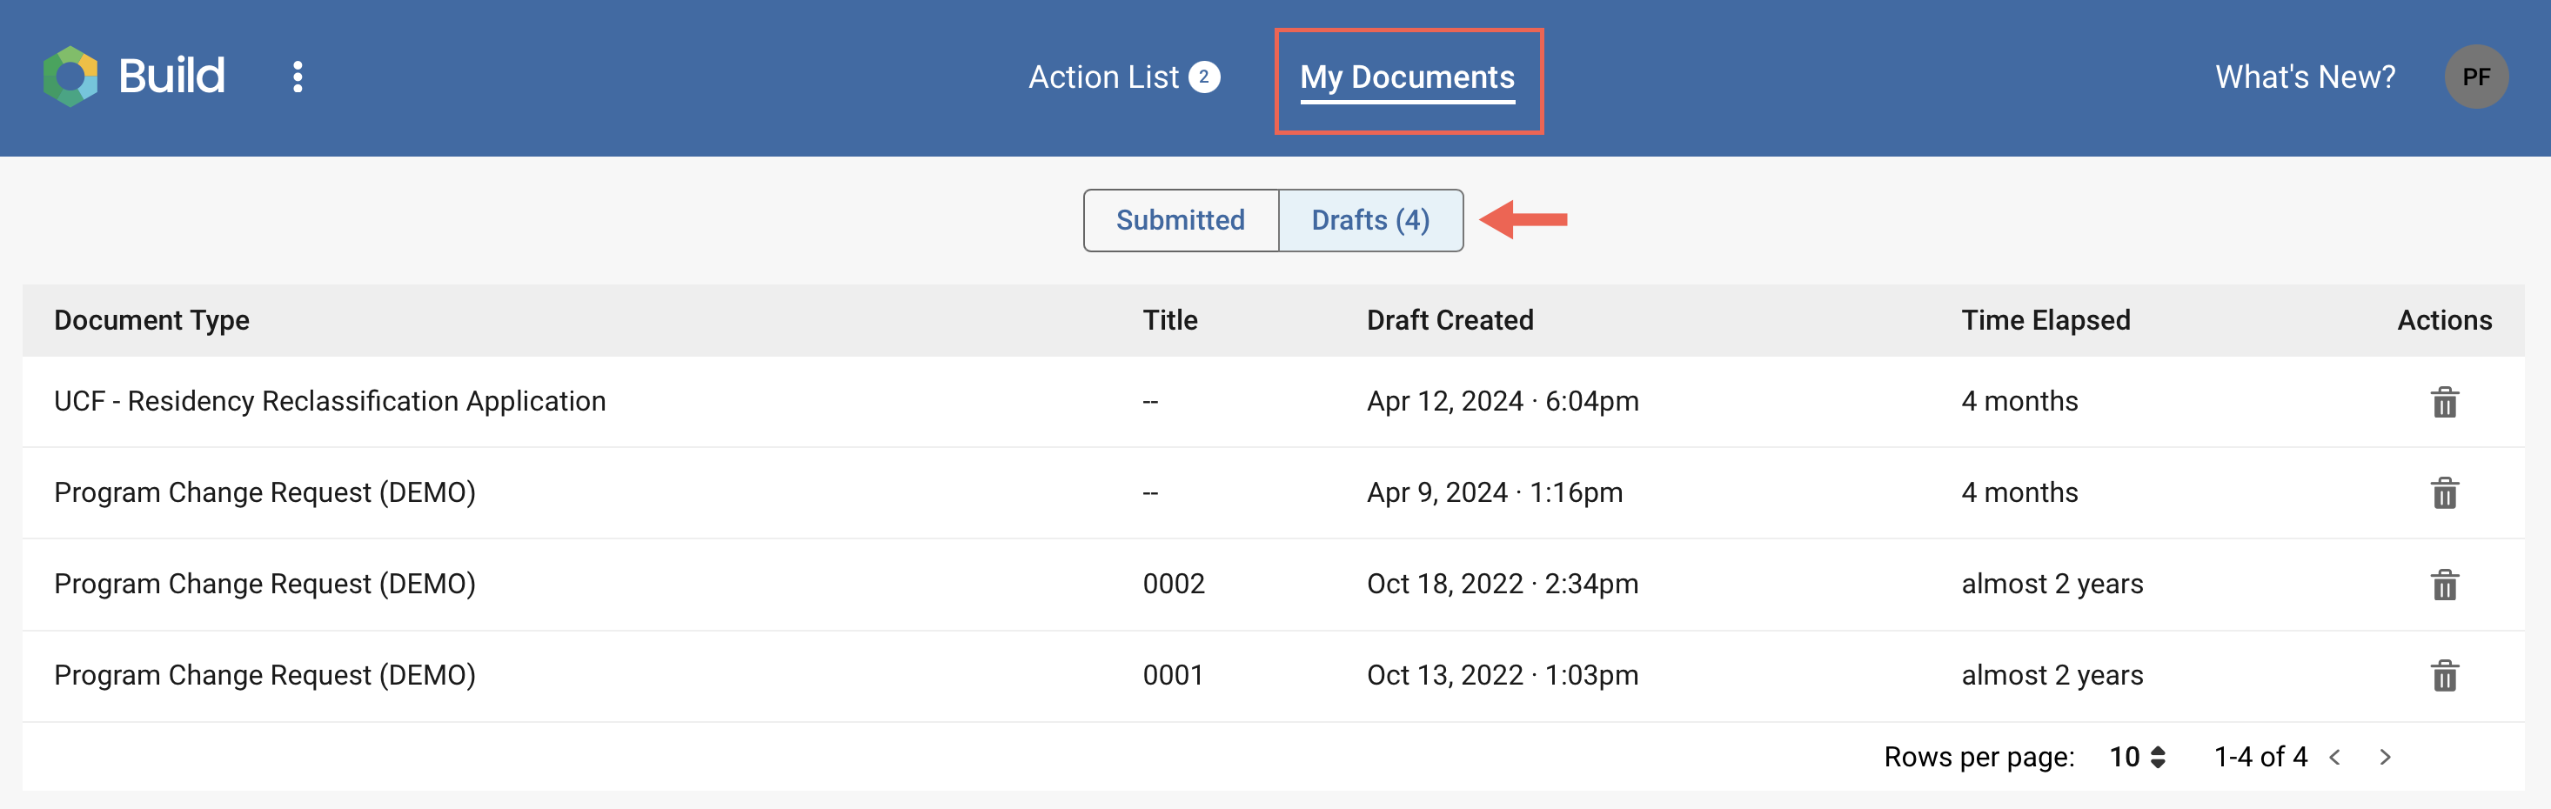Go to the previous page of documents
The height and width of the screenshot is (809, 2551).
tap(2335, 757)
